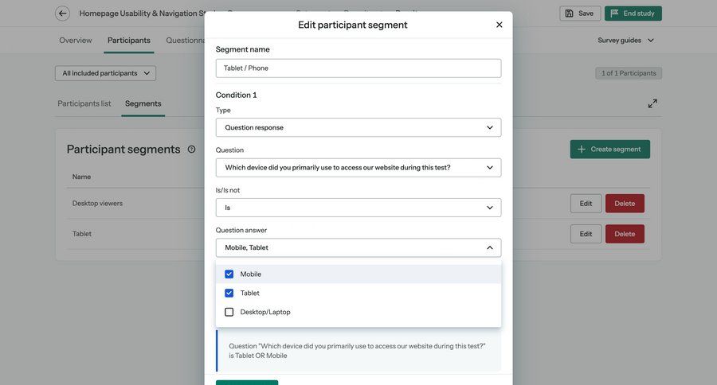Switch to the Participants list tab
The width and height of the screenshot is (717, 385).
tap(84, 103)
